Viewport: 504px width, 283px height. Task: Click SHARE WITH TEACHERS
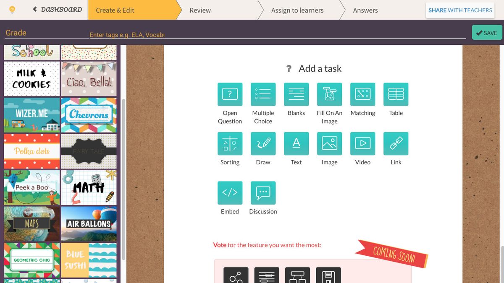[x=460, y=10]
